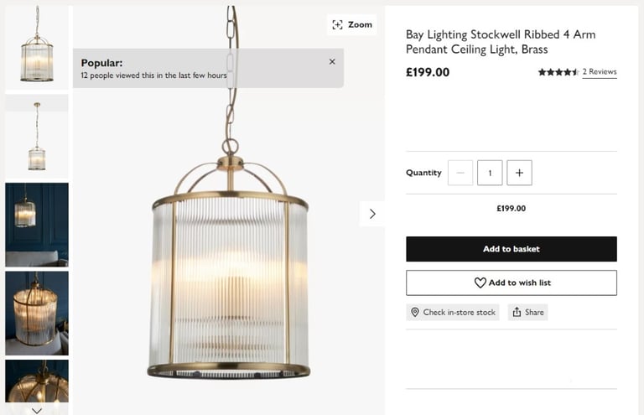Check in-store stock availability
Screen dimensions: 644x415
click(x=453, y=312)
